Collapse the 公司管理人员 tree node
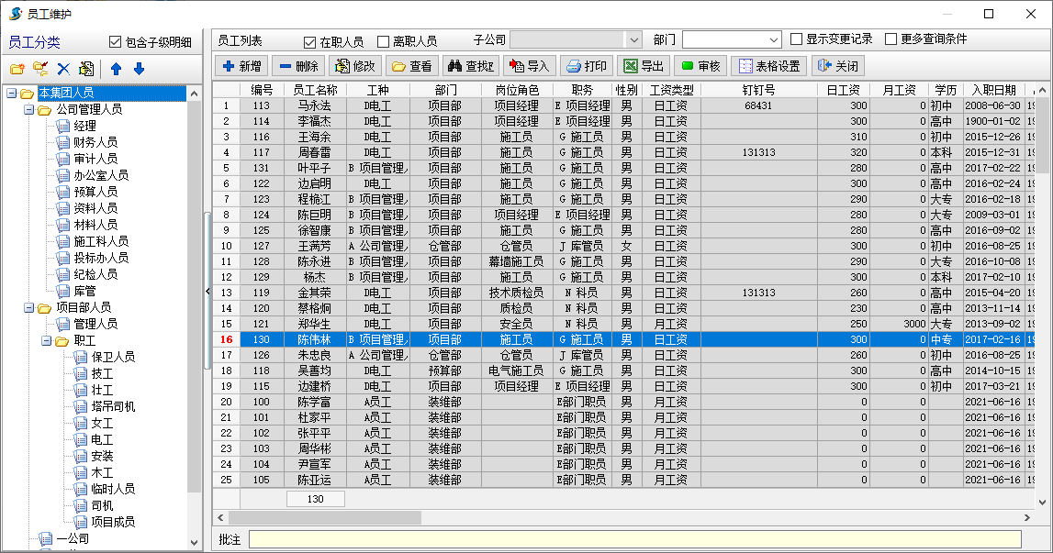Viewport: 1053px width, 553px height. [28, 109]
